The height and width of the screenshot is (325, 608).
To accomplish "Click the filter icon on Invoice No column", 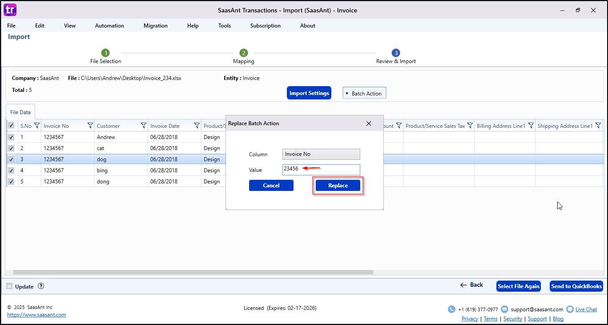I will click(x=90, y=126).
